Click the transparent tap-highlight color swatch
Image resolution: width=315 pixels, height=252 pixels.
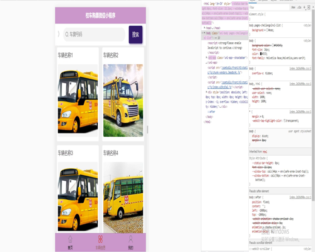285,120
